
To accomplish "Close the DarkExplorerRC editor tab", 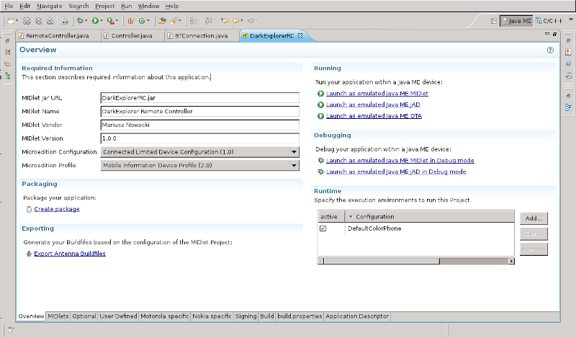I will 300,36.
